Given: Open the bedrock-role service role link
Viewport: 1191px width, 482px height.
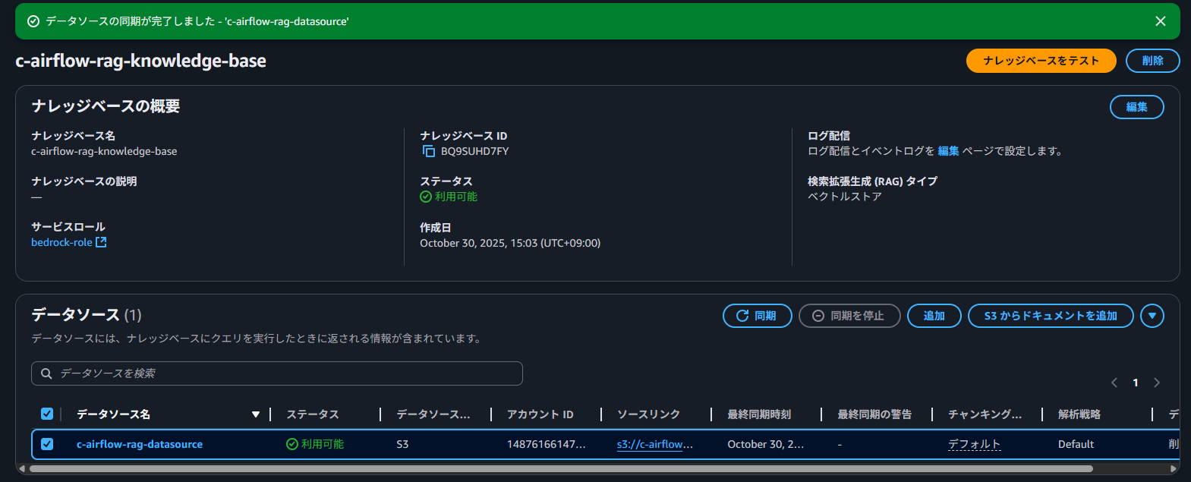Looking at the screenshot, I should tap(61, 242).
